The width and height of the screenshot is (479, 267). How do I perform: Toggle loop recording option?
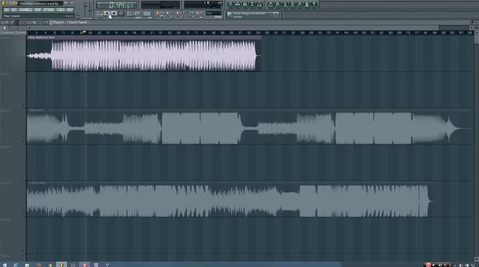pos(197,13)
